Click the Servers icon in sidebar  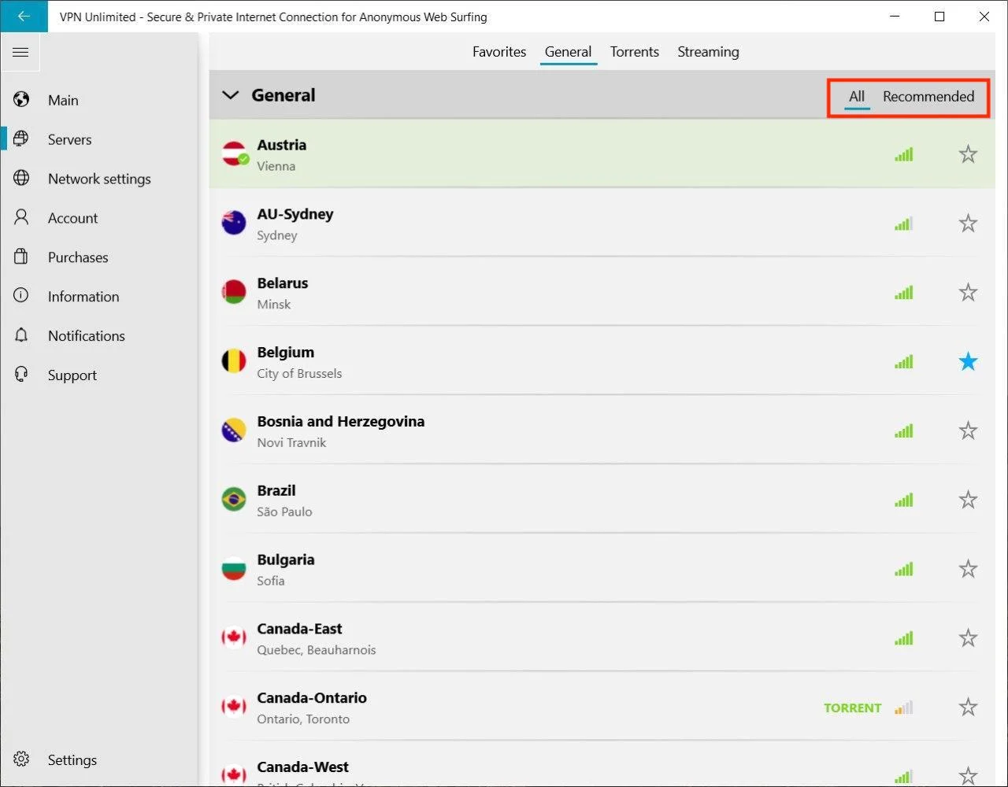[x=21, y=139]
